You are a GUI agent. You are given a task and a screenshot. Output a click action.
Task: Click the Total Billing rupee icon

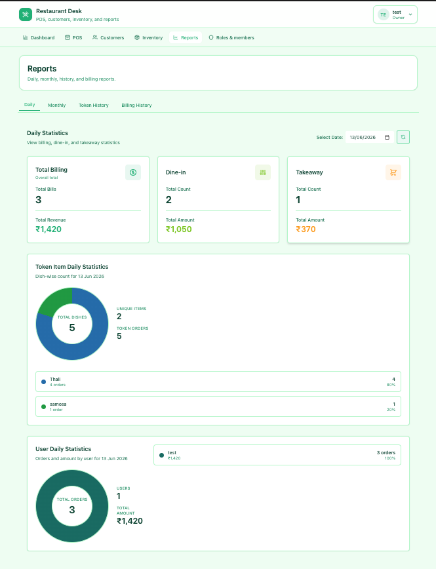[x=133, y=172]
